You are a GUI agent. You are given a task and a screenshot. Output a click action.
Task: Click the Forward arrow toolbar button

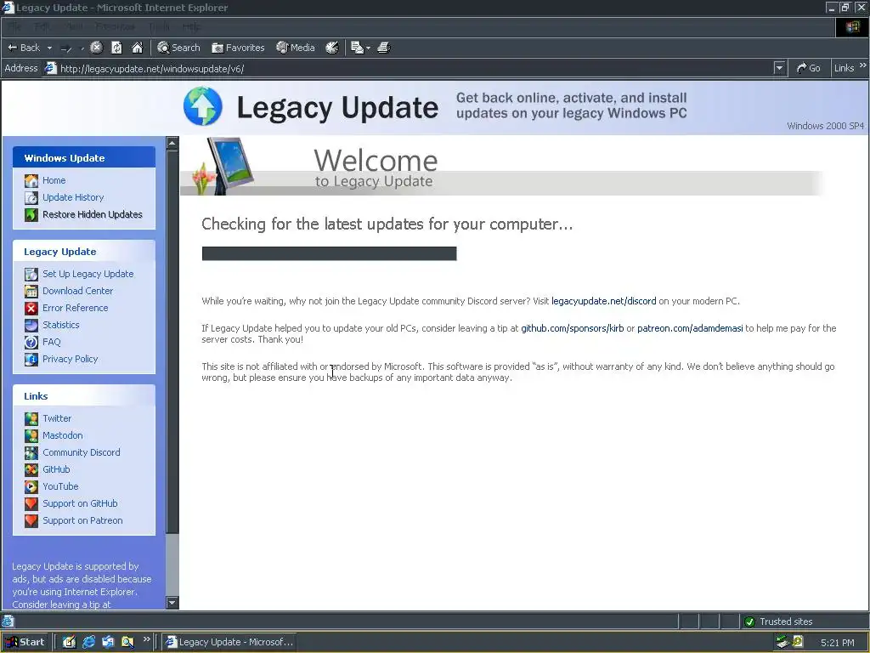[66, 48]
